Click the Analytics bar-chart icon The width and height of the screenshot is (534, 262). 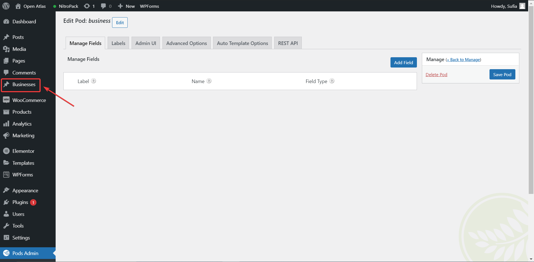(x=7, y=124)
